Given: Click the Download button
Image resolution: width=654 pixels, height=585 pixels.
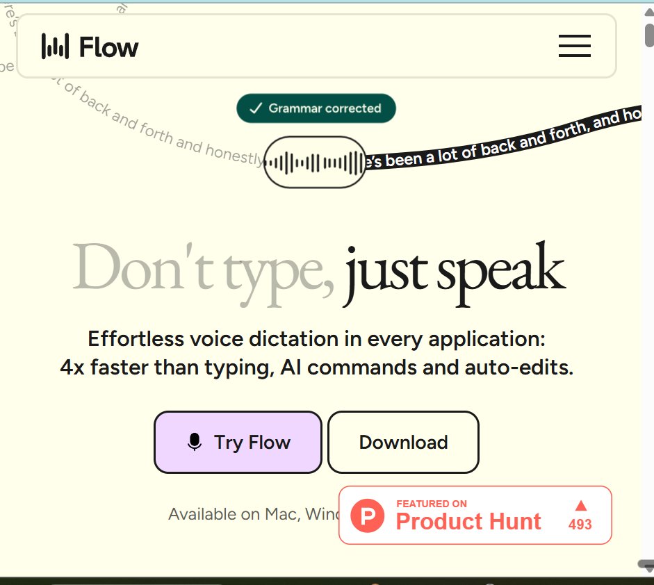Looking at the screenshot, I should point(403,442).
